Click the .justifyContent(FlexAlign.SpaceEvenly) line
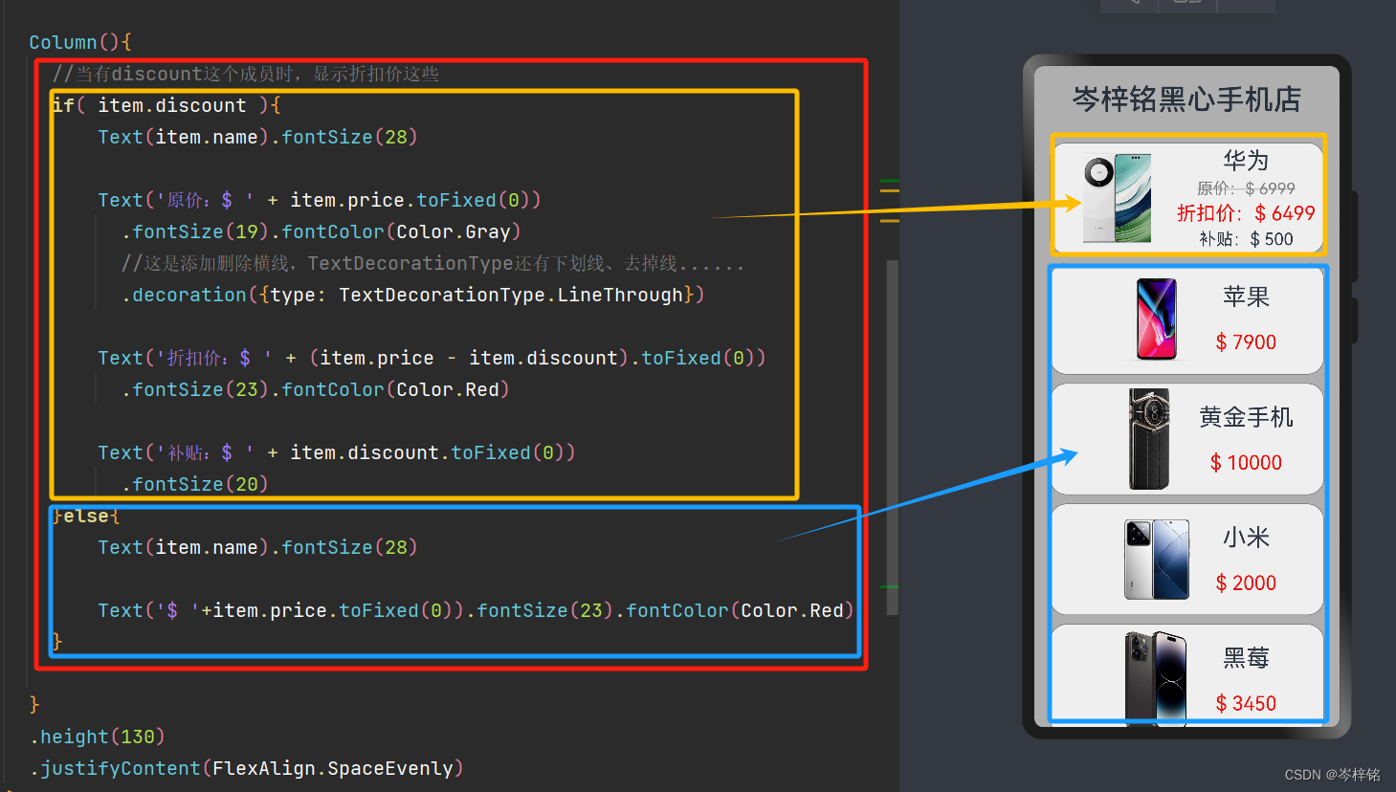1396x792 pixels. click(x=247, y=768)
